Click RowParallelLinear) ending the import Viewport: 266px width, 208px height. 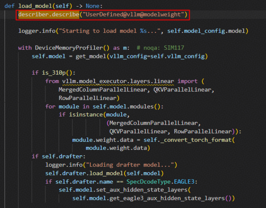(x=89, y=98)
